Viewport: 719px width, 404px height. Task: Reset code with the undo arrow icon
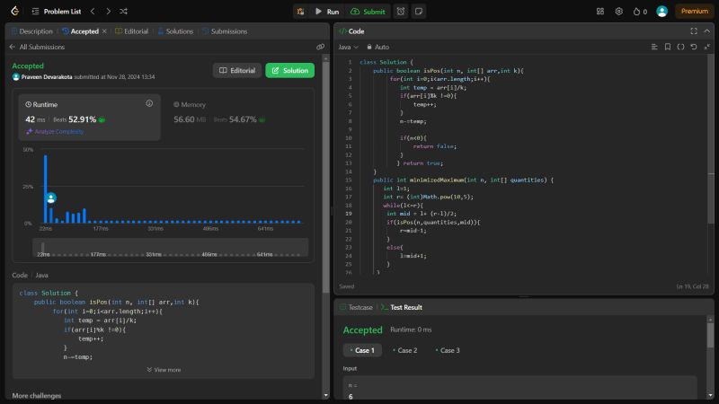click(693, 47)
